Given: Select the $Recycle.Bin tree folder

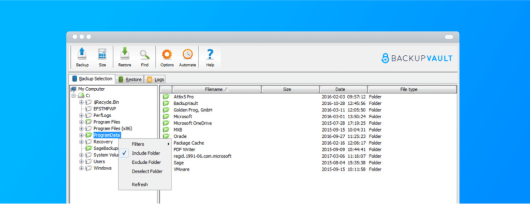Looking at the screenshot, I should click(106, 102).
